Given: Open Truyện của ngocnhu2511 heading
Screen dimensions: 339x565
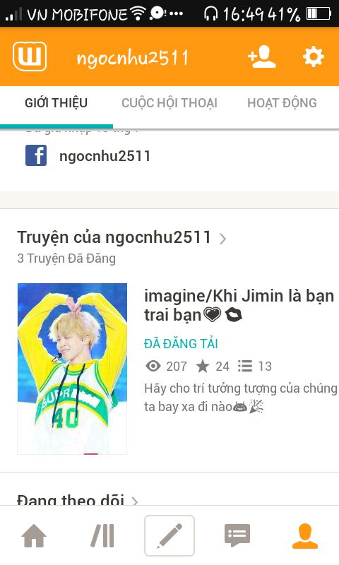Looking at the screenshot, I should pos(114,237).
